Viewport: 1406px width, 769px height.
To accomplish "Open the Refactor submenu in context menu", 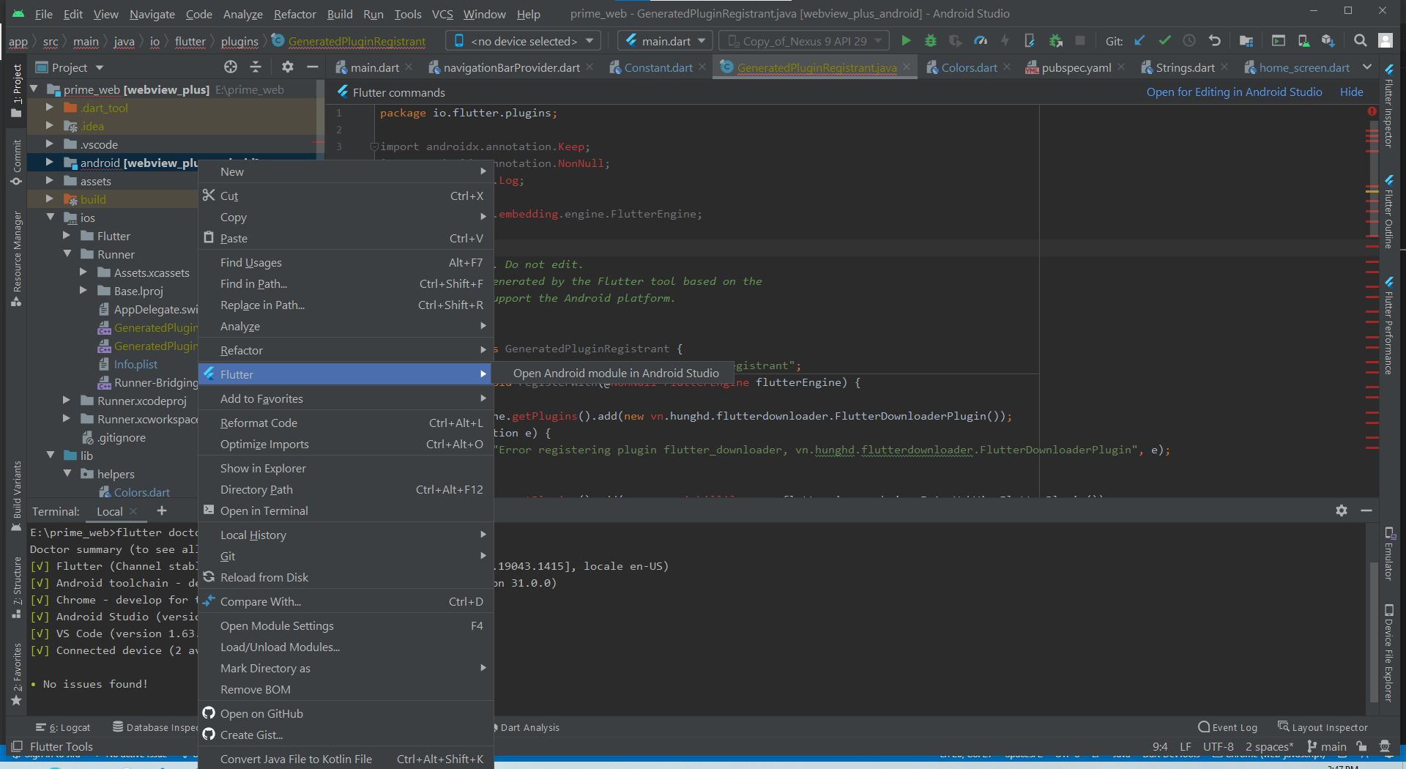I will (x=346, y=350).
